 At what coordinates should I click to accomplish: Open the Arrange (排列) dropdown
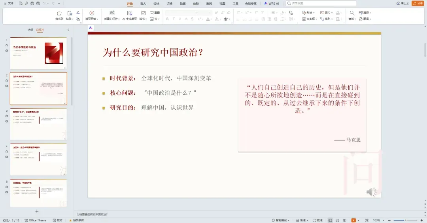[326, 19]
